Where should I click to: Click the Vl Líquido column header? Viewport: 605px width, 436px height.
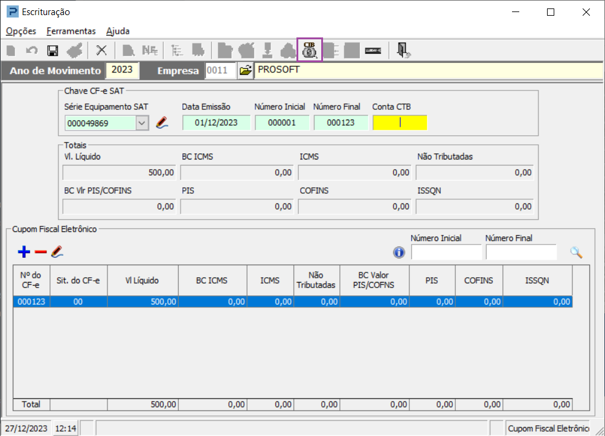pyautogui.click(x=142, y=281)
